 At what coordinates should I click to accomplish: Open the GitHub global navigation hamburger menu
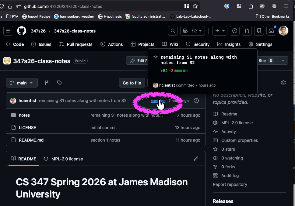[x=8, y=31]
